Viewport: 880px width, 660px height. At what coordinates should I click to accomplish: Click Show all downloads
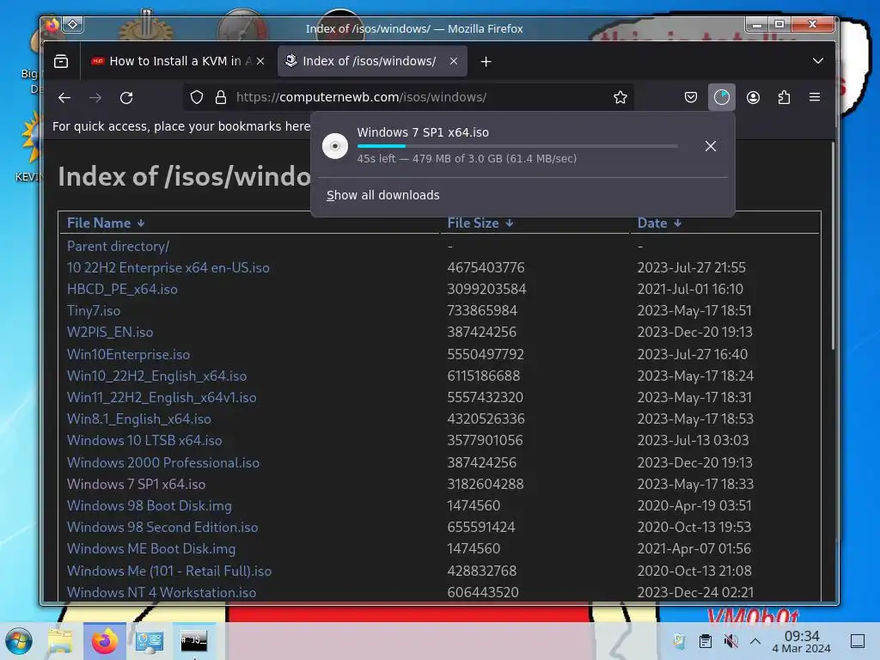pos(382,195)
